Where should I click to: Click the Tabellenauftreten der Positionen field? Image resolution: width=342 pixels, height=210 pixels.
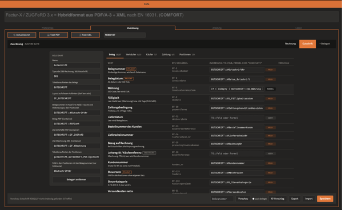pyautogui.click(x=76, y=157)
